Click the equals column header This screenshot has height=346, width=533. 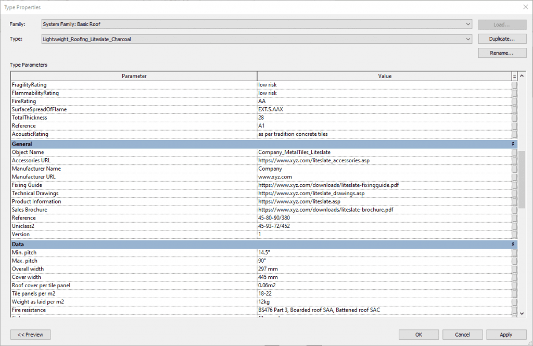click(x=514, y=76)
